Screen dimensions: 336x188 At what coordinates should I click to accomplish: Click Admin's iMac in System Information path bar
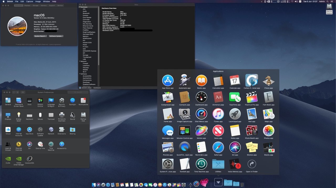(x=85, y=88)
